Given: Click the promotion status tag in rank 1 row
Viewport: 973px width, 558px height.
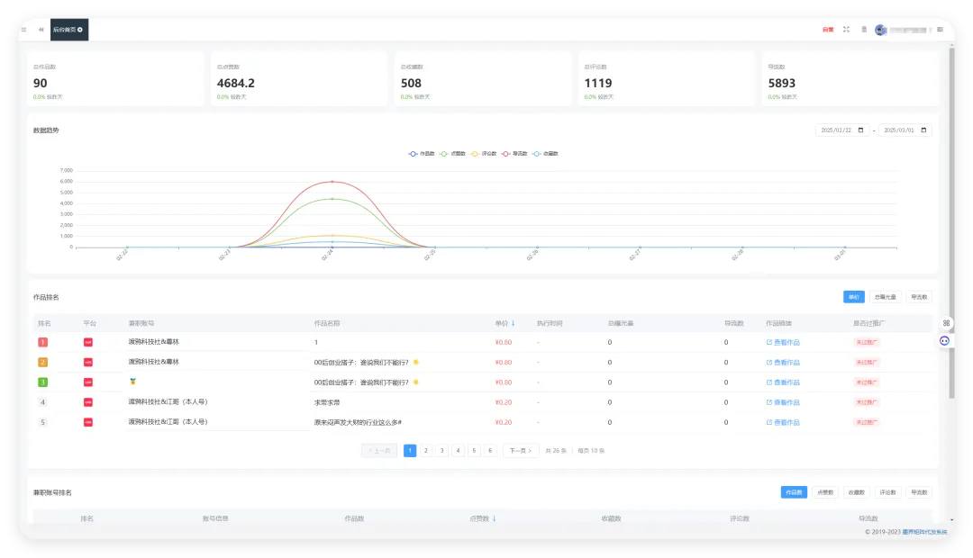Looking at the screenshot, I should pyautogui.click(x=867, y=342).
